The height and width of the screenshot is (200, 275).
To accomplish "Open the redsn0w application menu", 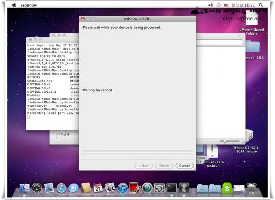I will pyautogui.click(x=29, y=5).
